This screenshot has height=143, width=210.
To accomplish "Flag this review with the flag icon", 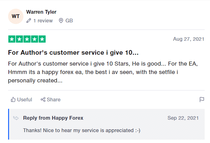I will coord(202,99).
